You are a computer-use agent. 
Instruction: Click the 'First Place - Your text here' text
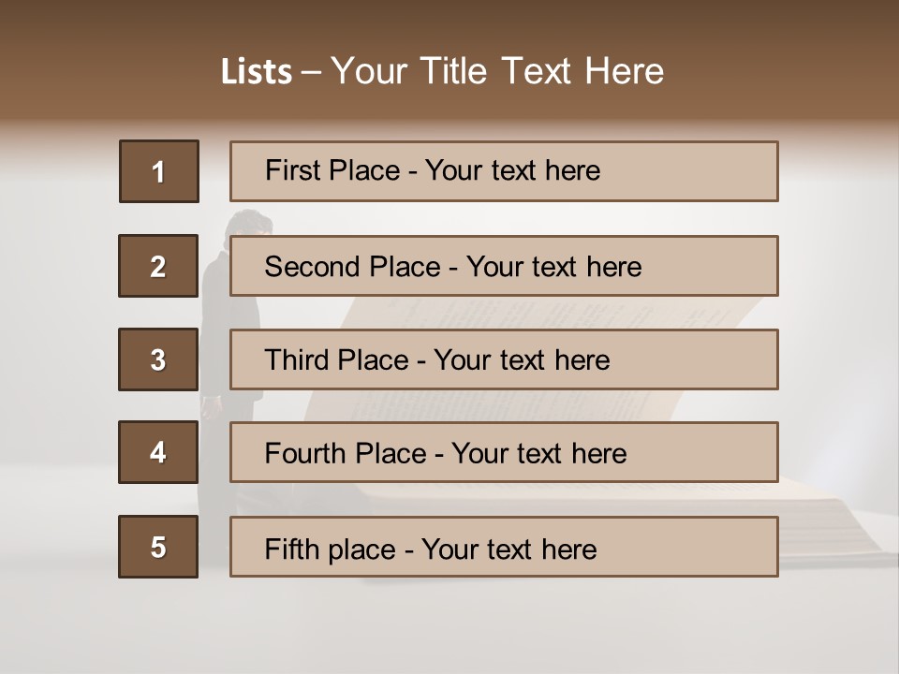(433, 170)
